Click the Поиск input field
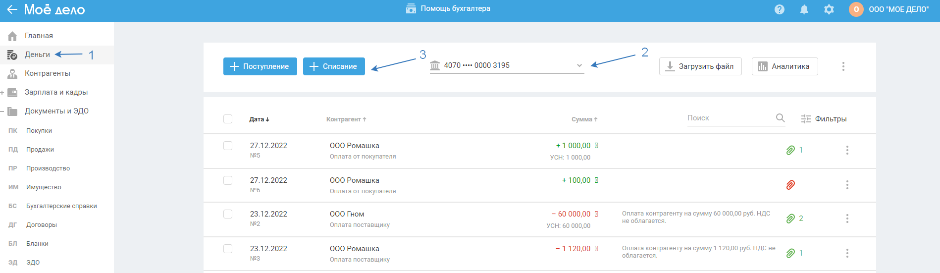The width and height of the screenshot is (940, 273). pyautogui.click(x=728, y=118)
